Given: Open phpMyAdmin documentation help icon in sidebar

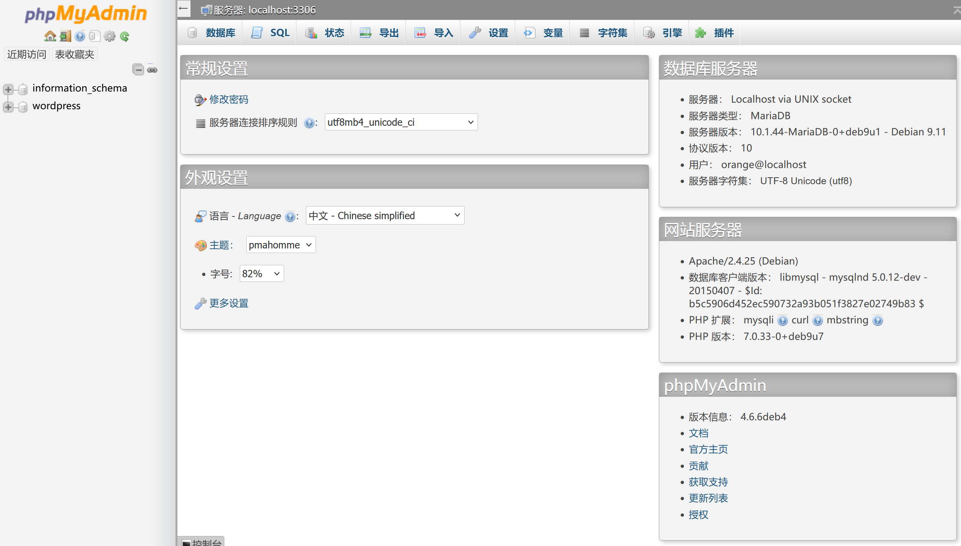Looking at the screenshot, I should pyautogui.click(x=80, y=36).
